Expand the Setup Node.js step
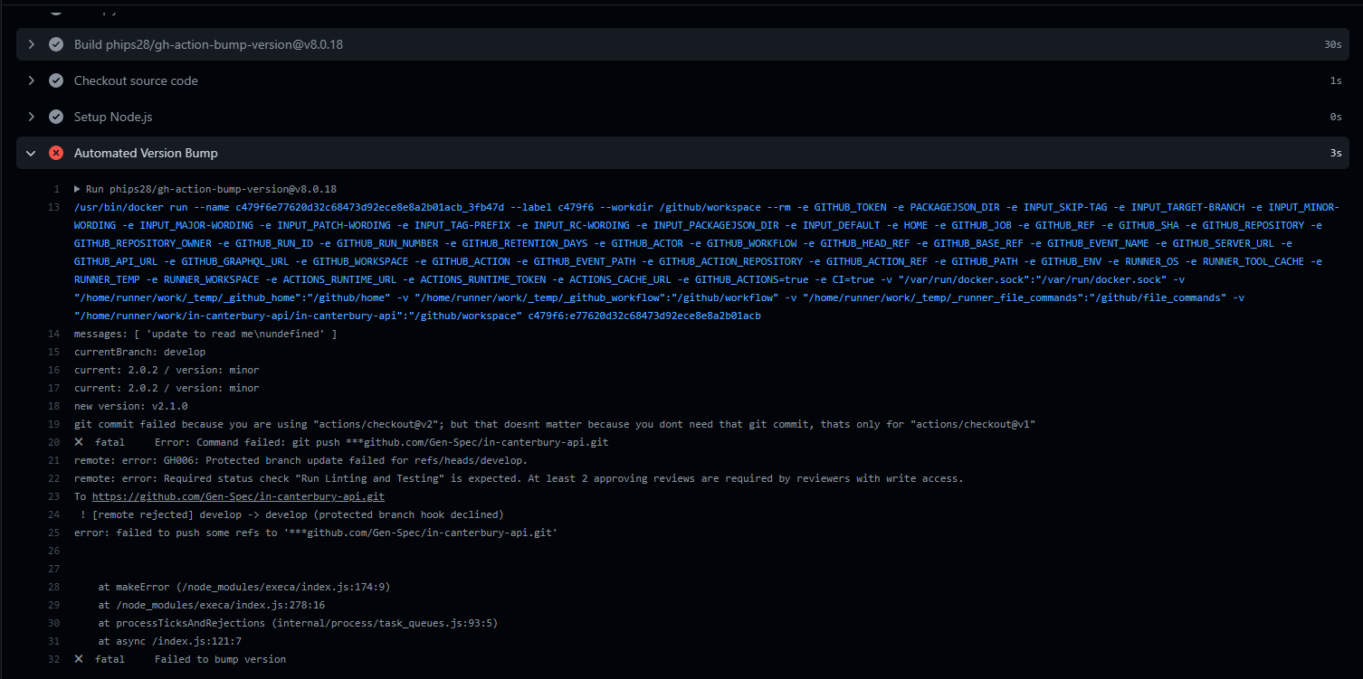 [x=31, y=116]
